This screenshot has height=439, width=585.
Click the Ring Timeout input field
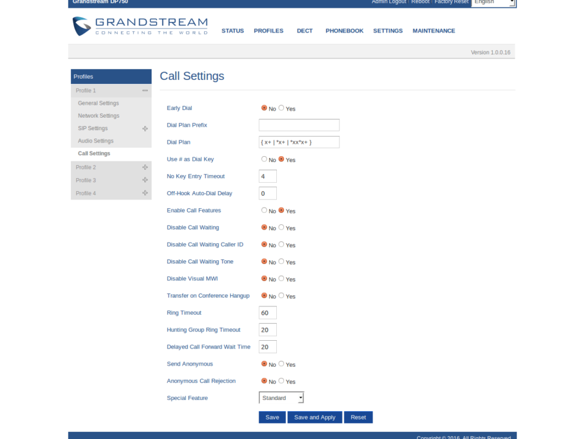(x=268, y=313)
